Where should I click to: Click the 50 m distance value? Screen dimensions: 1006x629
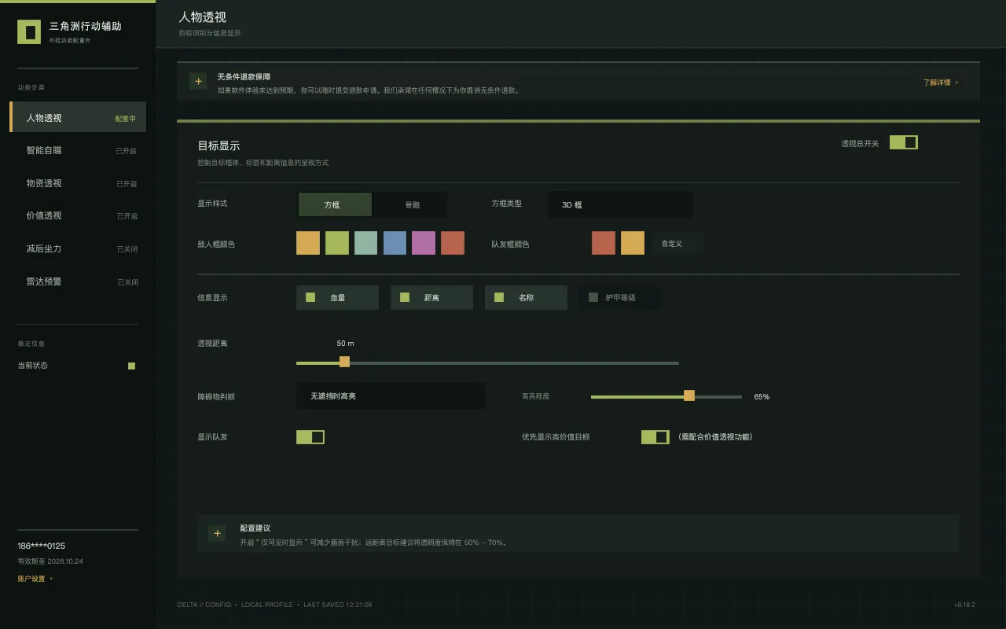345,344
